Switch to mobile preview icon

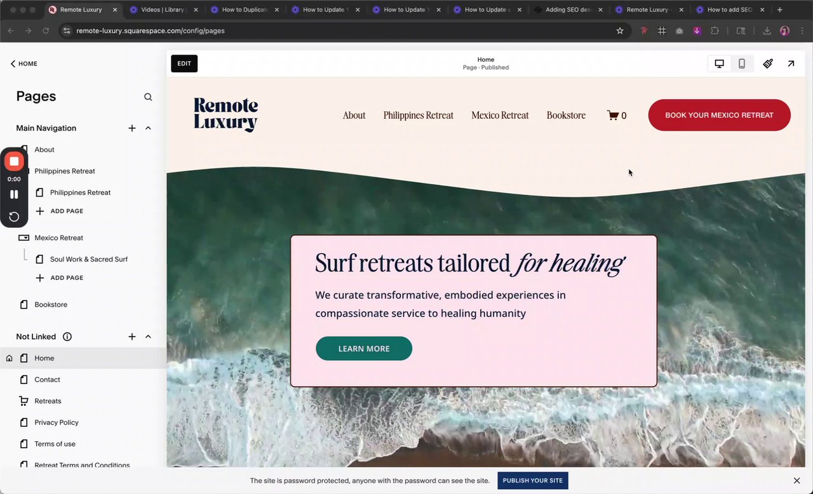click(741, 63)
